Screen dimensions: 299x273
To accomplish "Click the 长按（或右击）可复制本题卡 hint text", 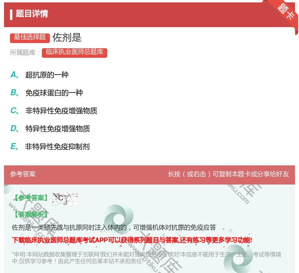I will (x=228, y=174).
